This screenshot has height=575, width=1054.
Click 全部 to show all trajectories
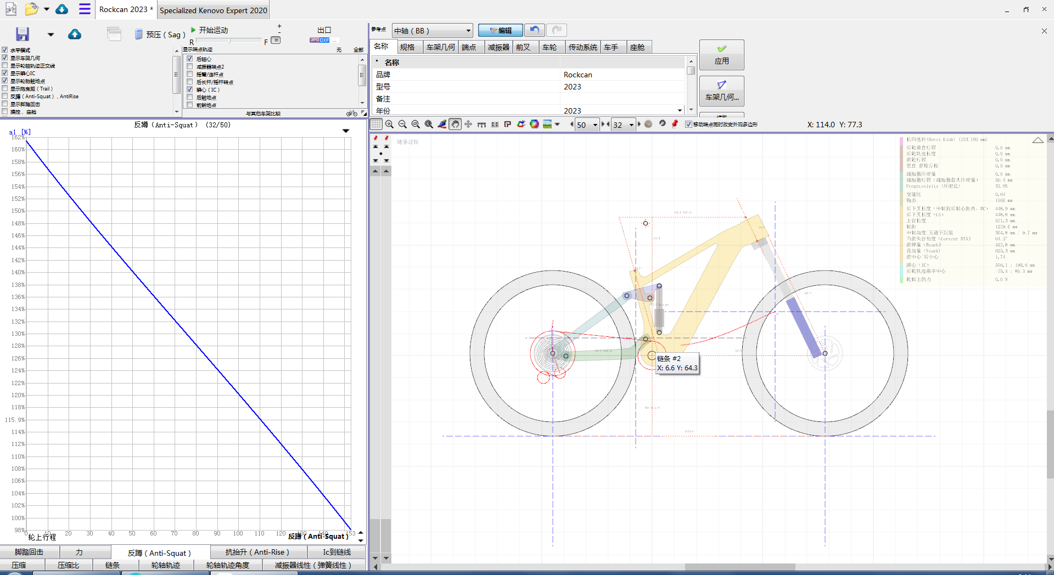358,50
